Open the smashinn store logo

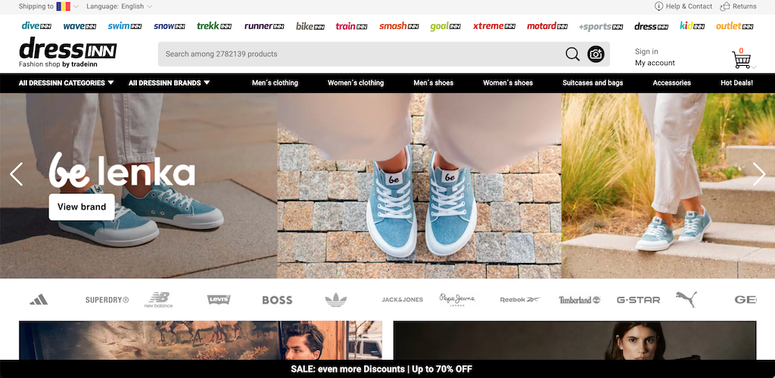coord(399,26)
